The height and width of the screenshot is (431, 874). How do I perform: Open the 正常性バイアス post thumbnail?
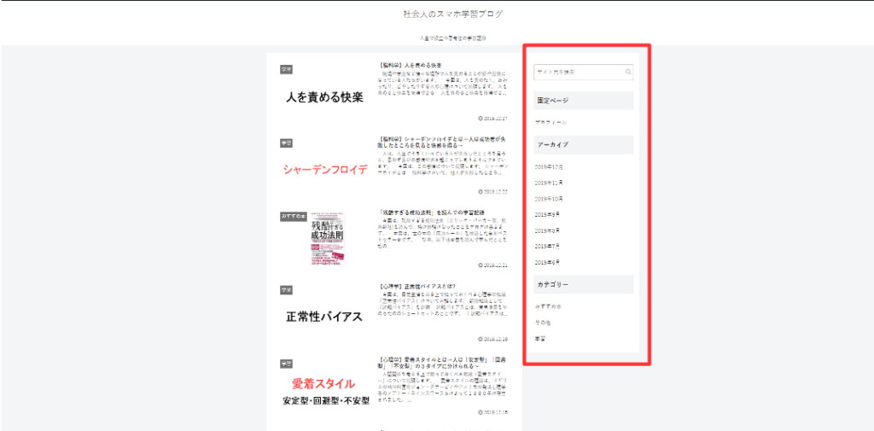[x=324, y=316]
